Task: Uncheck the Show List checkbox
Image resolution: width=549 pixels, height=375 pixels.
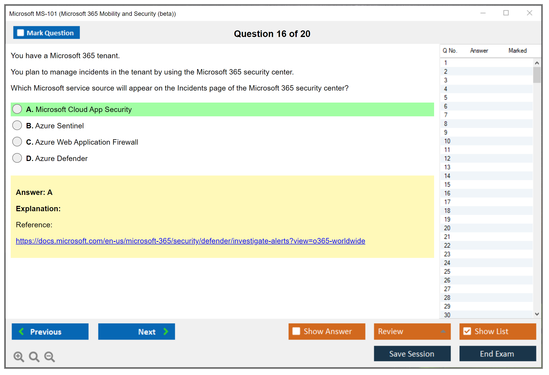Action: coord(467,331)
